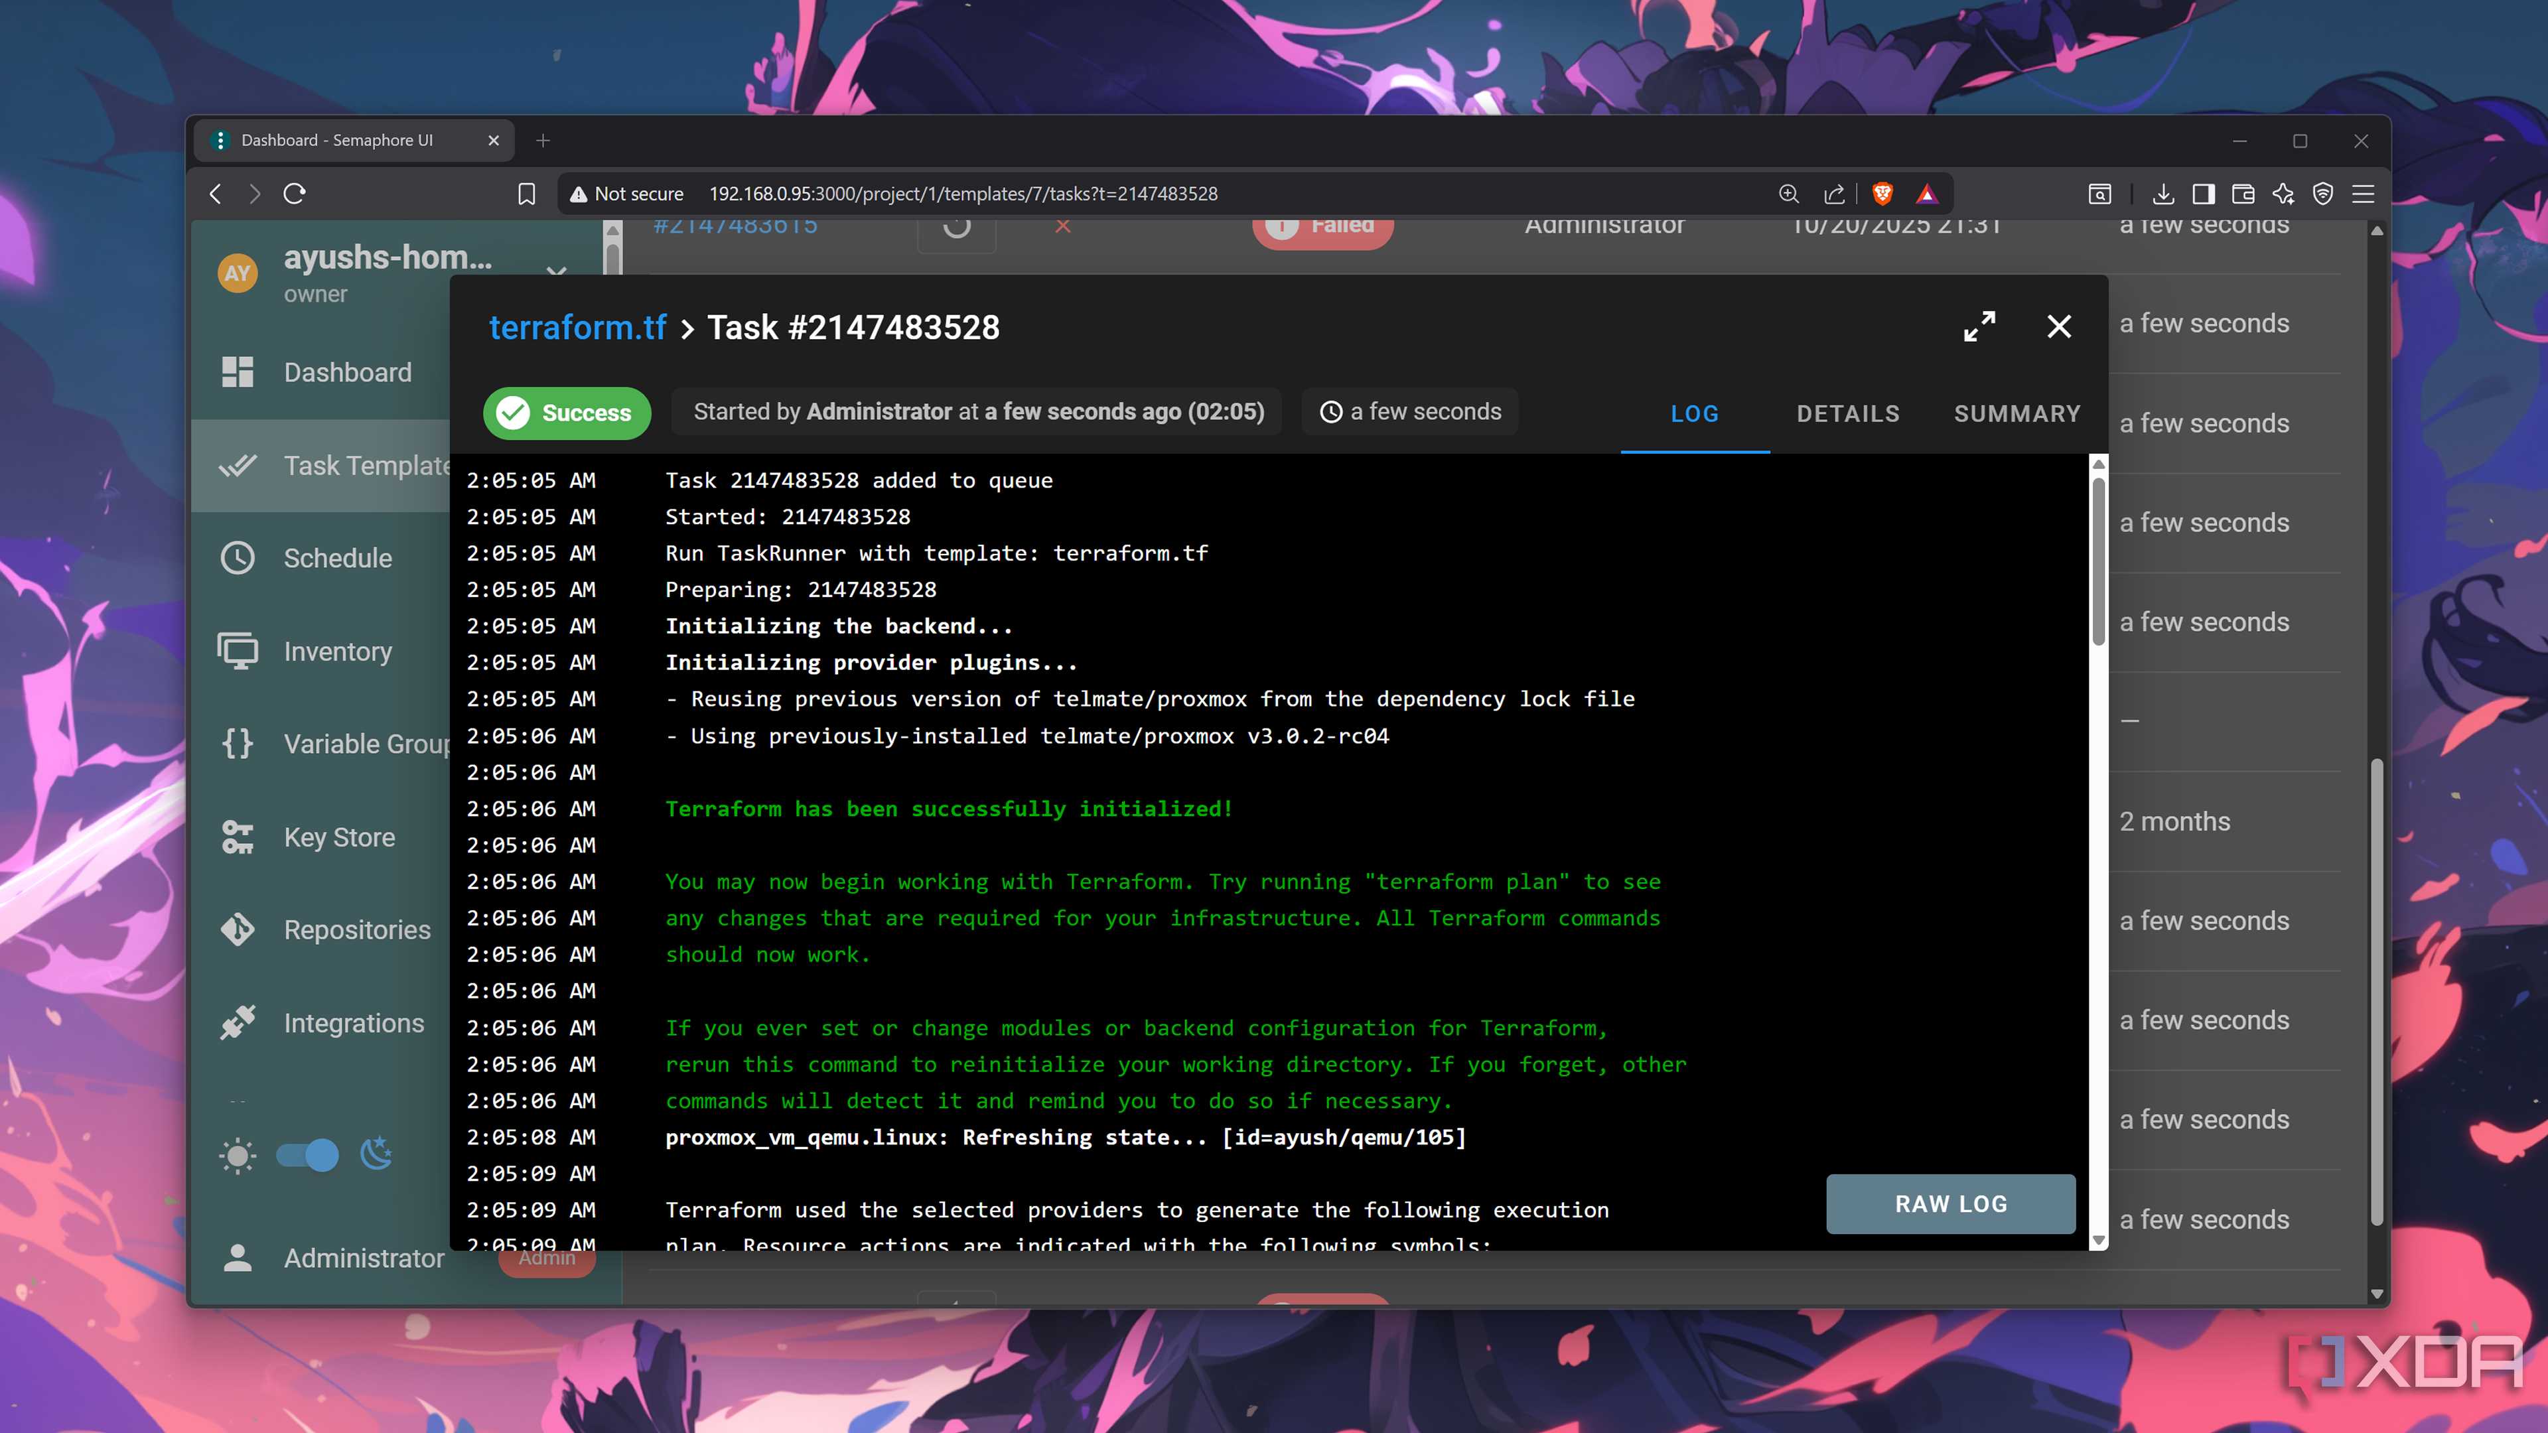2548x1433 pixels.
Task: Switch to the LOG tab
Action: [1695, 413]
